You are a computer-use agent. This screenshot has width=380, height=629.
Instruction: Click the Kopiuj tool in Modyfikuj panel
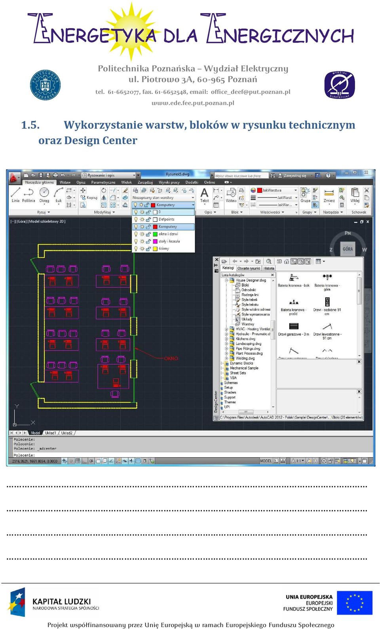pyautogui.click(x=89, y=198)
